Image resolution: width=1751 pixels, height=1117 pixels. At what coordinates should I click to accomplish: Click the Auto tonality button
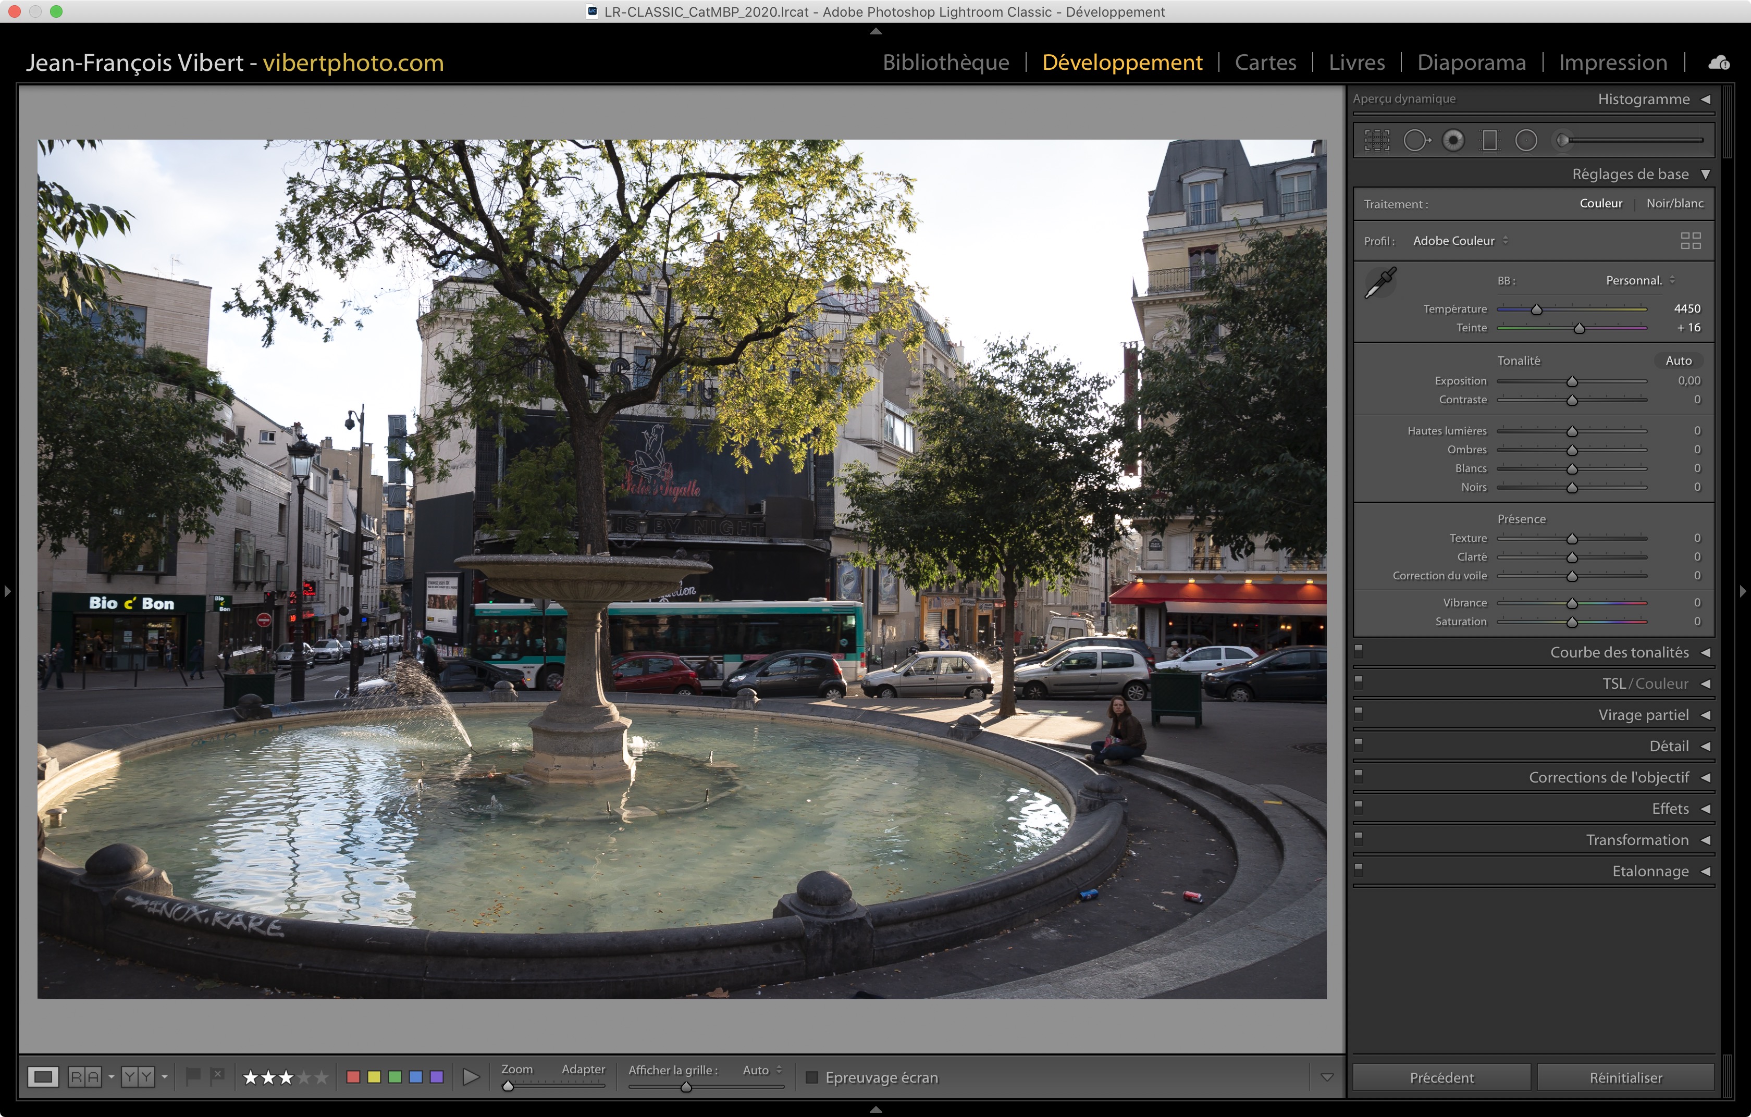pos(1678,361)
